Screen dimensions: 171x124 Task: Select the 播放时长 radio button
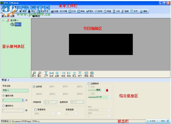tap(4, 106)
